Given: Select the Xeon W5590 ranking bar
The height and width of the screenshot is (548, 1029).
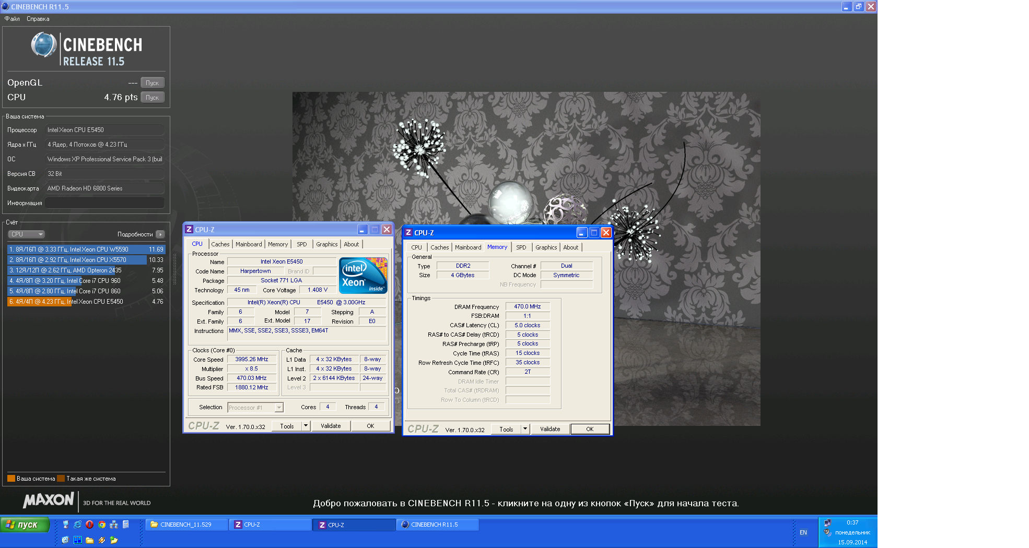Looking at the screenshot, I should tap(86, 249).
